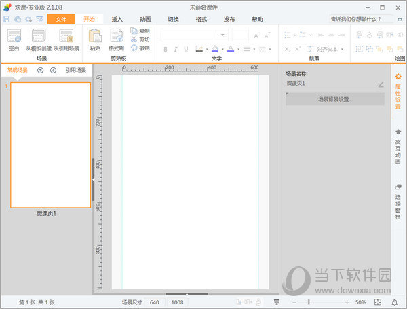This screenshot has height=309, width=407.
Task: Click the search box 告诉我们你想做什么
Action: point(362,19)
